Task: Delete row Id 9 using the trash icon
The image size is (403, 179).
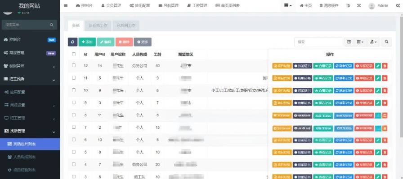Action: pos(385,103)
